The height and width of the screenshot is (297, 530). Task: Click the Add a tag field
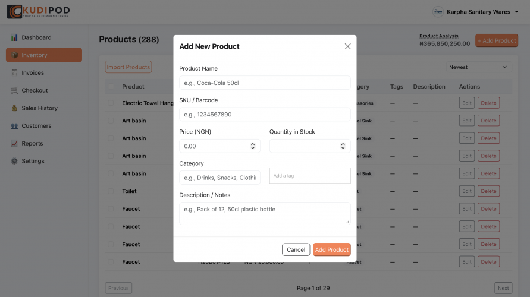(x=310, y=175)
